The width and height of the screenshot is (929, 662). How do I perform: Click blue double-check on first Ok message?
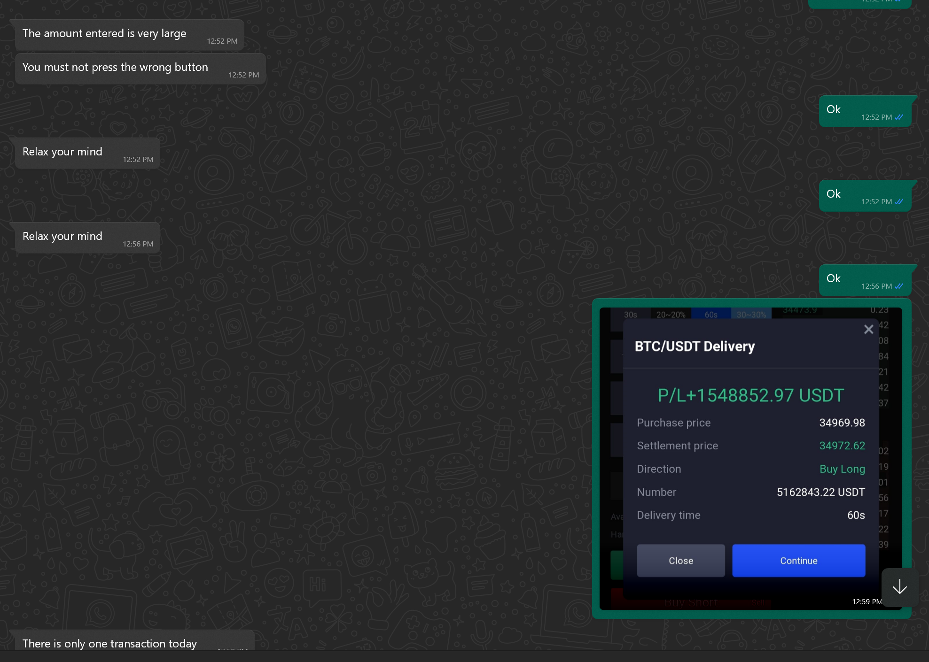[899, 117]
